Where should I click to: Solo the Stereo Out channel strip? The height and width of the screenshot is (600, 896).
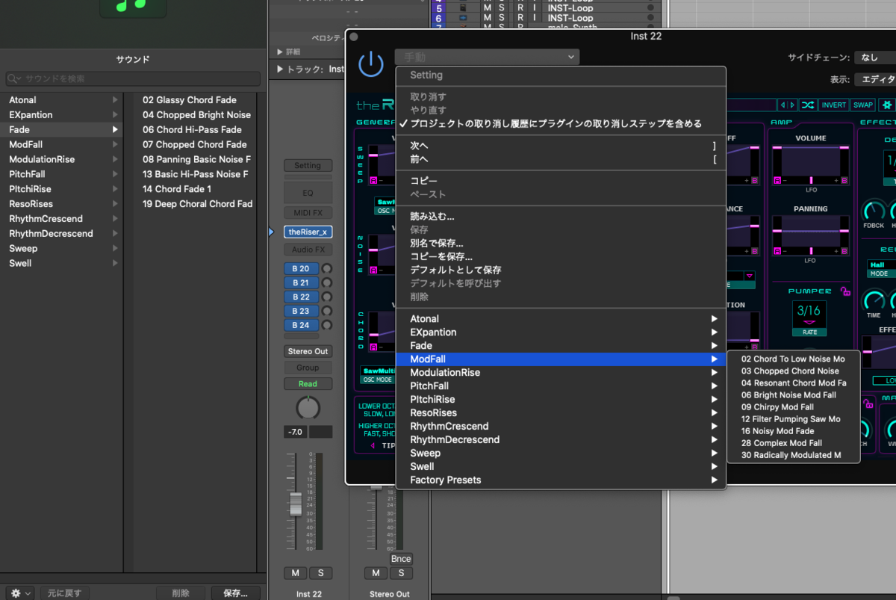click(x=402, y=573)
